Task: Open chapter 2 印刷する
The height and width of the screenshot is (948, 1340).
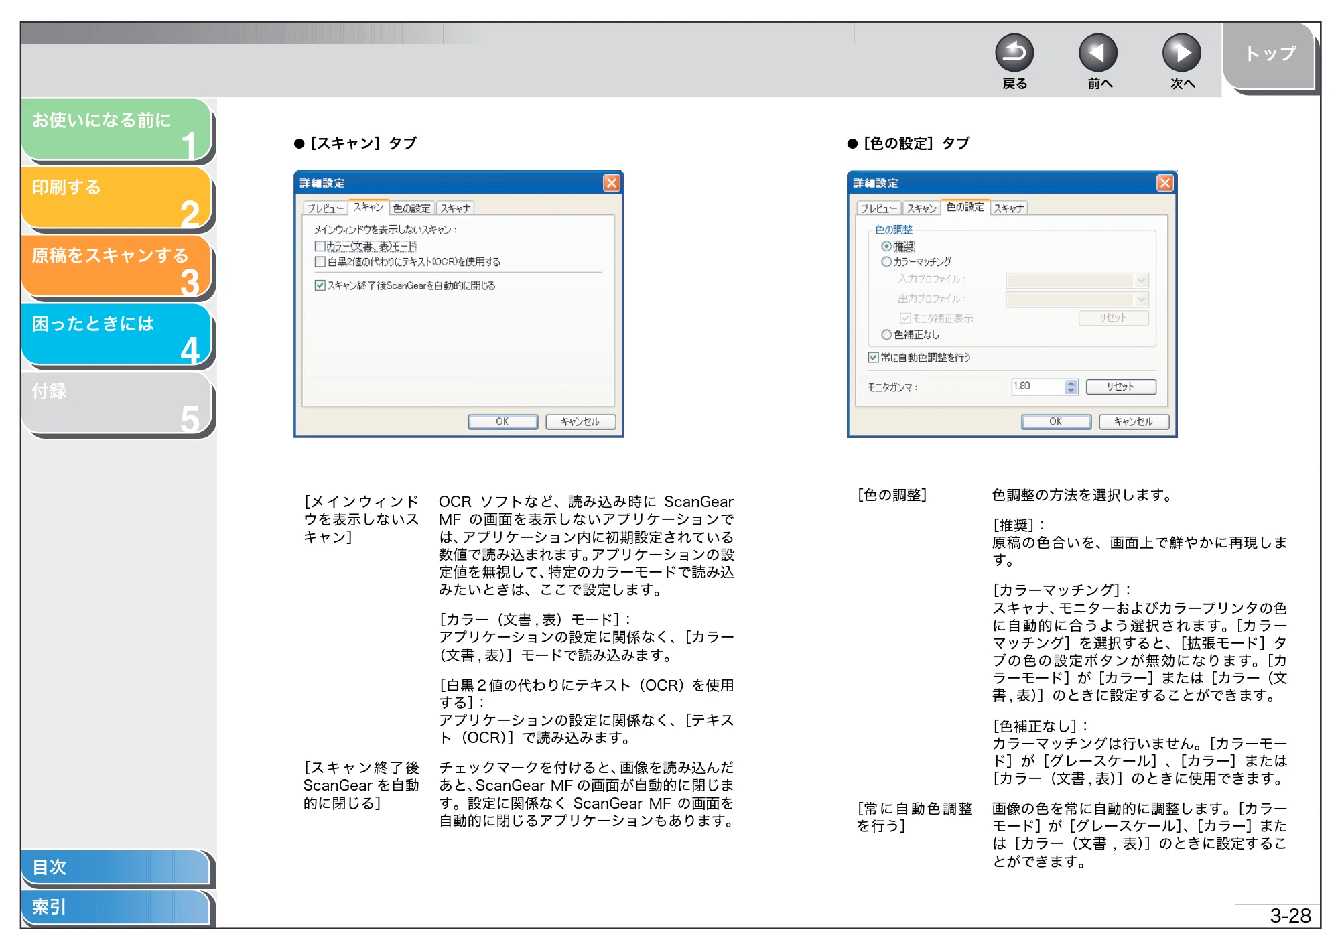Action: point(117,197)
